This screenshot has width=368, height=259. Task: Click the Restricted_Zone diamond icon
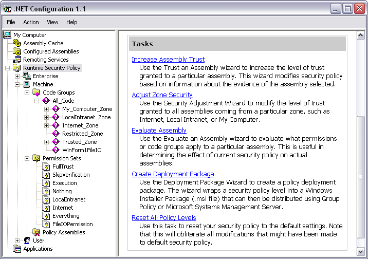point(56,134)
